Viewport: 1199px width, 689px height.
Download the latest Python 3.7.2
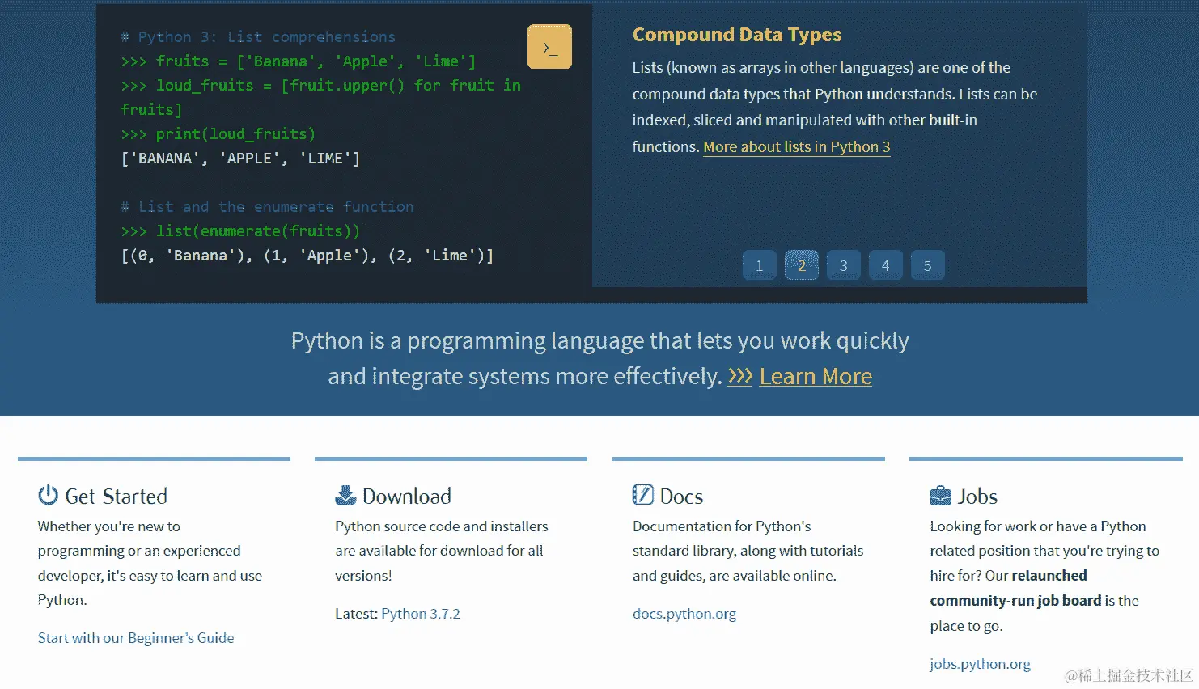pos(421,614)
